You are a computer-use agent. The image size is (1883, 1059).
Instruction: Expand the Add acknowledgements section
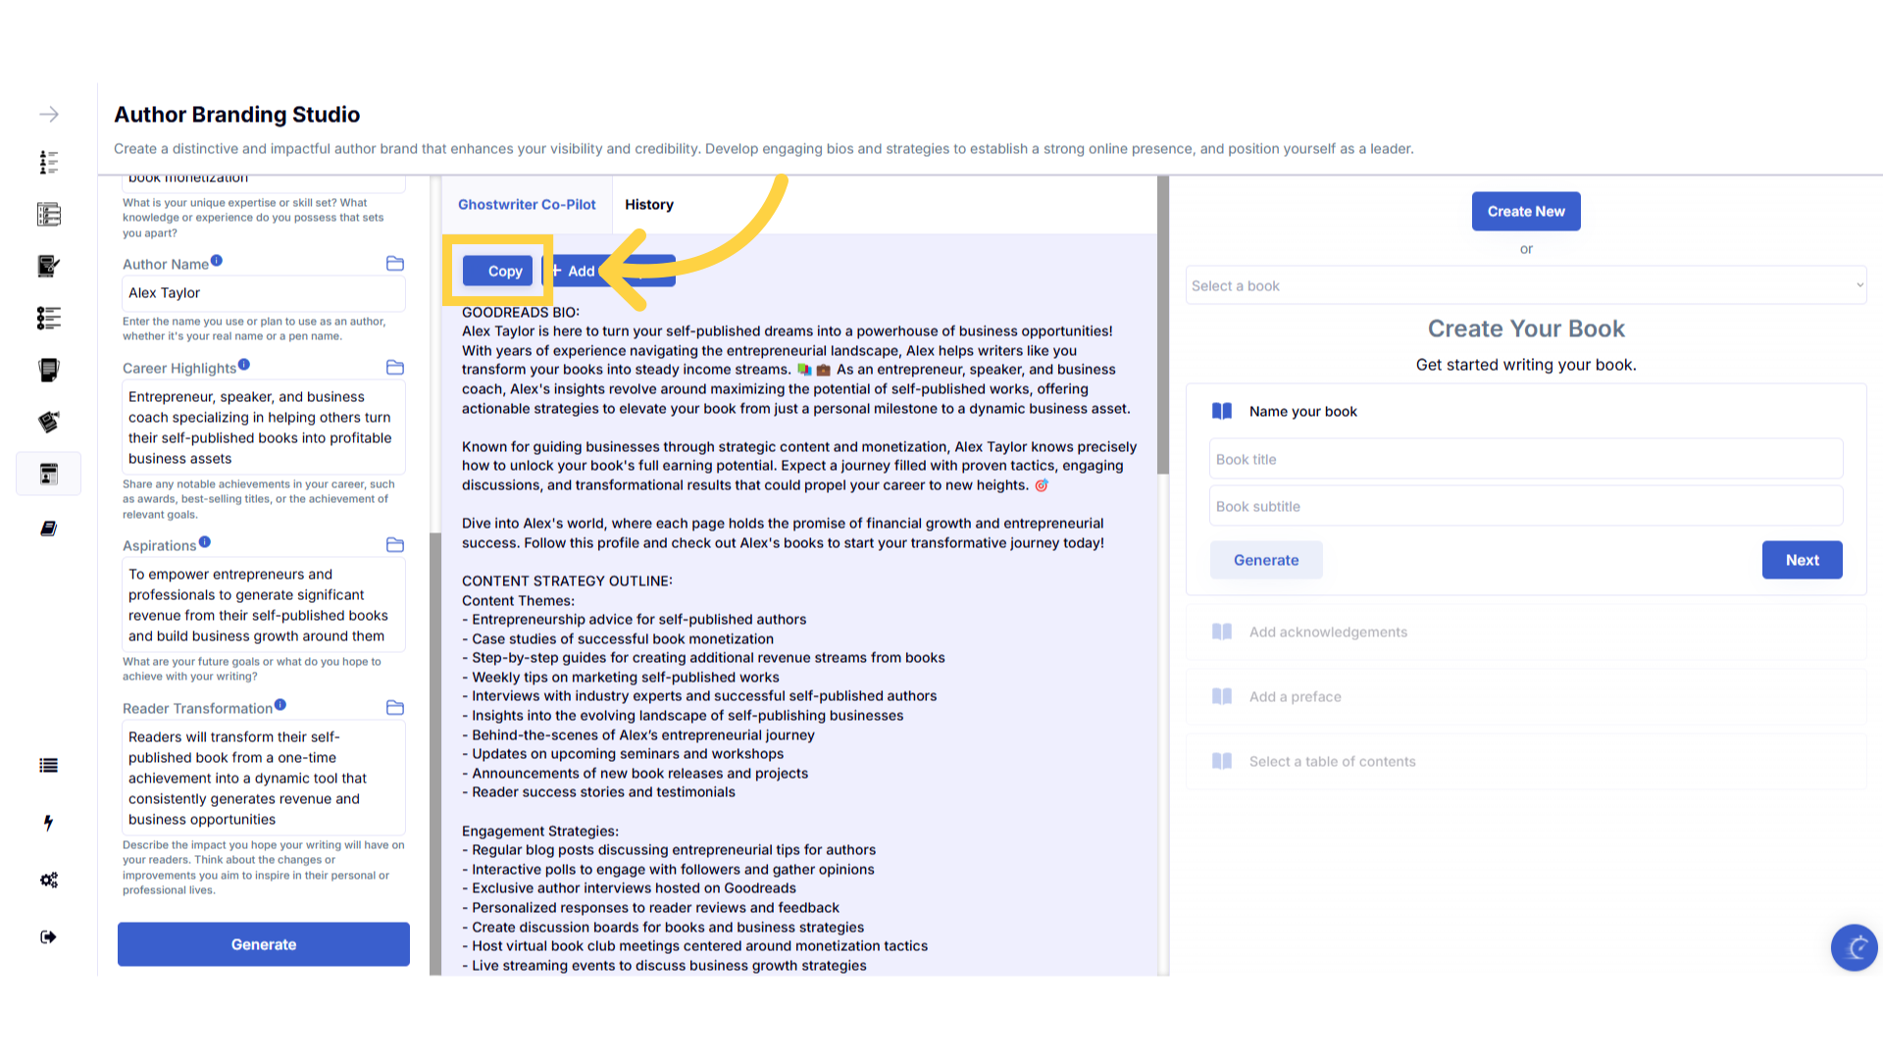click(x=1328, y=632)
